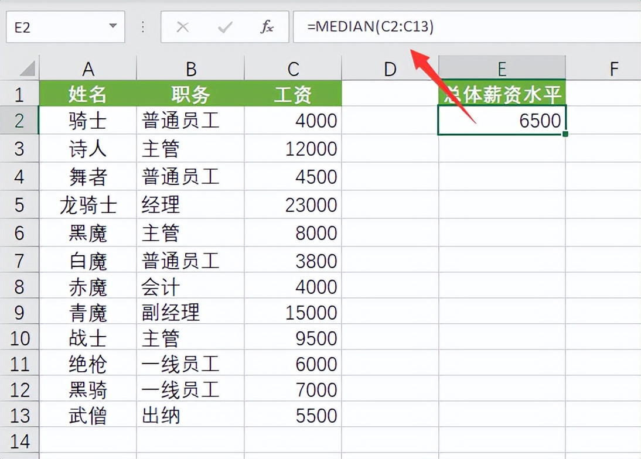Select column header C
Viewport: 641px width, 459px height.
(292, 68)
